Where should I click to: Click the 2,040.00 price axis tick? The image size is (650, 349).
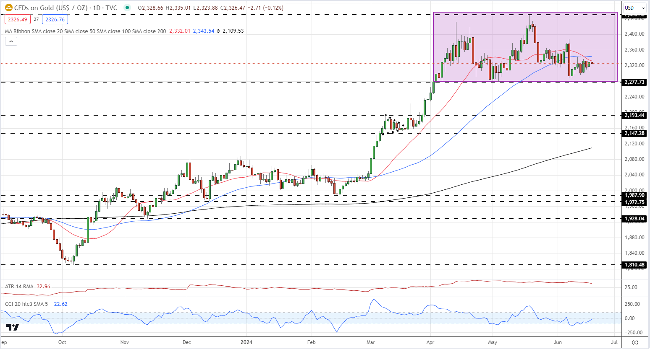(x=634, y=175)
